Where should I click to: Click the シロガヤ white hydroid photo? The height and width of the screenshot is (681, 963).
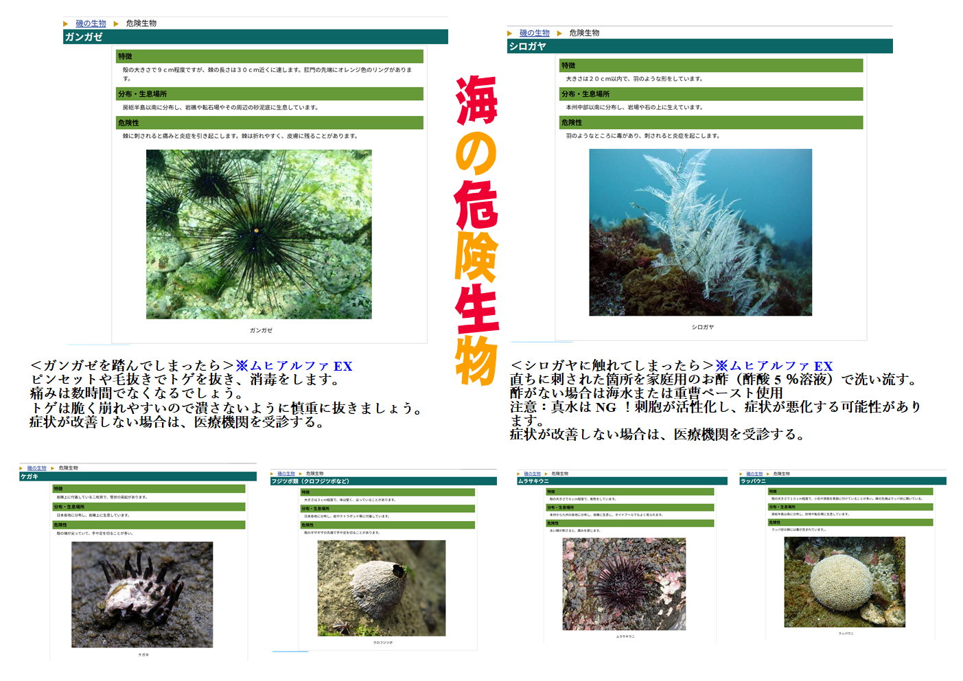tap(700, 232)
